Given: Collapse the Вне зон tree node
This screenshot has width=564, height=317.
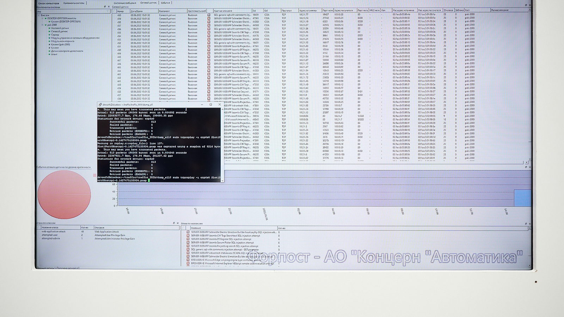Looking at the screenshot, I should click(39, 15).
